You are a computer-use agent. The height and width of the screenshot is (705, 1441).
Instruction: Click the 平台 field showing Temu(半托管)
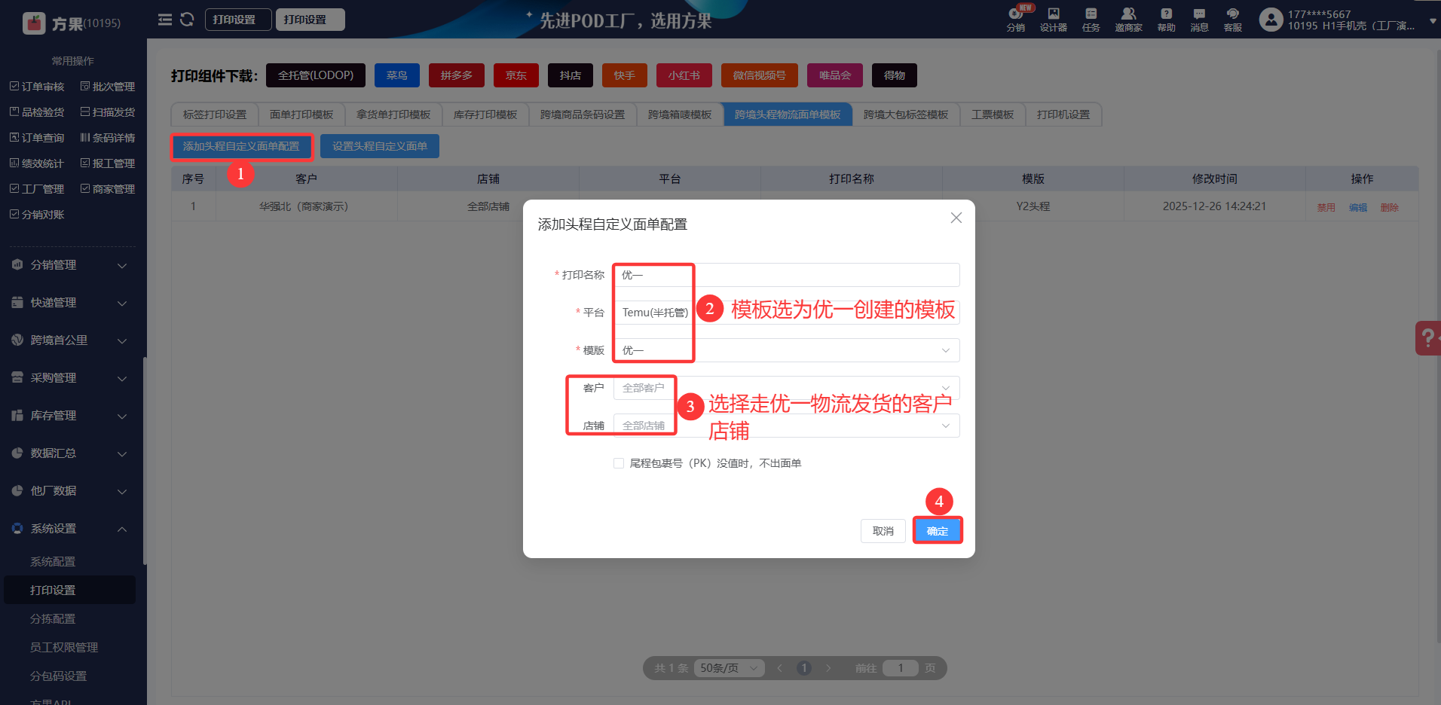786,313
